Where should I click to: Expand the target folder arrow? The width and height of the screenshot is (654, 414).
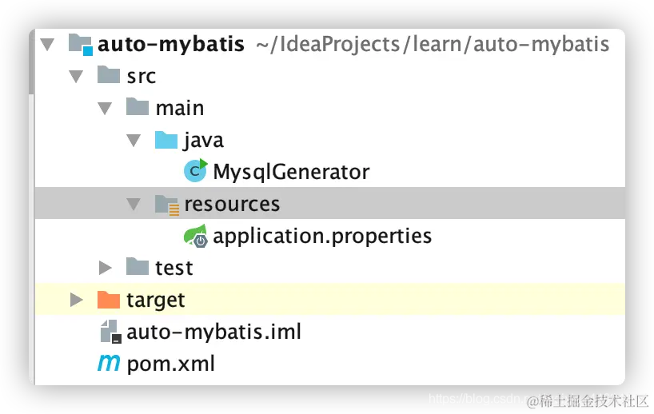coord(76,300)
